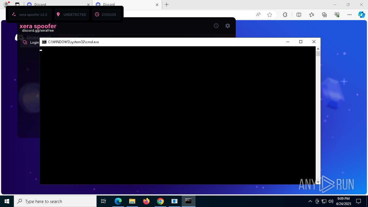Toggle the Edge split screen icon
The image size is (368, 207).
coord(299,15)
